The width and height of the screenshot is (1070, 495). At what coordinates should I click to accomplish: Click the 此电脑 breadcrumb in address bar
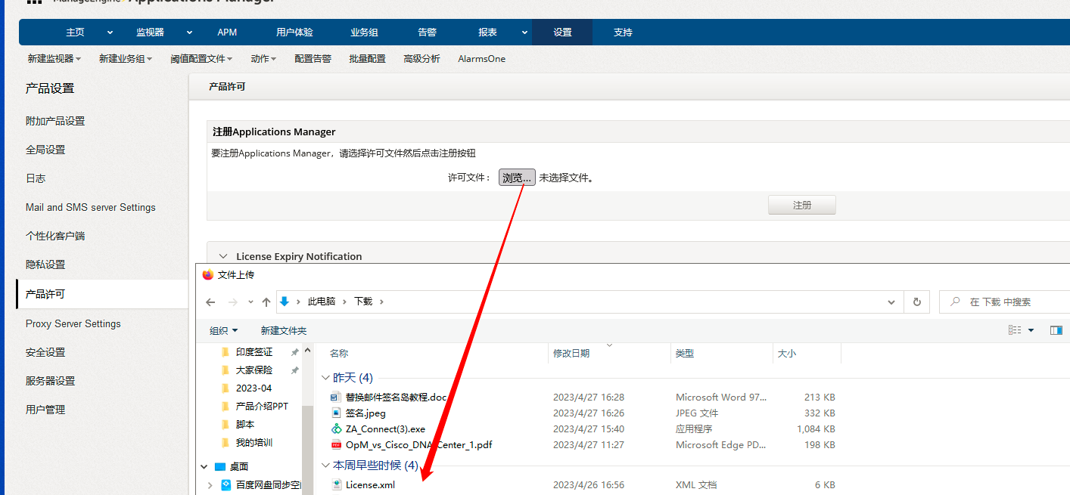(x=322, y=302)
